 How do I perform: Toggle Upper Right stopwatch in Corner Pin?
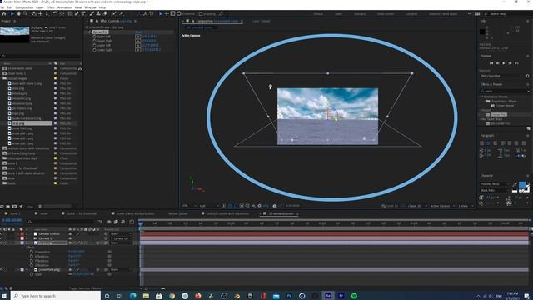[94, 41]
